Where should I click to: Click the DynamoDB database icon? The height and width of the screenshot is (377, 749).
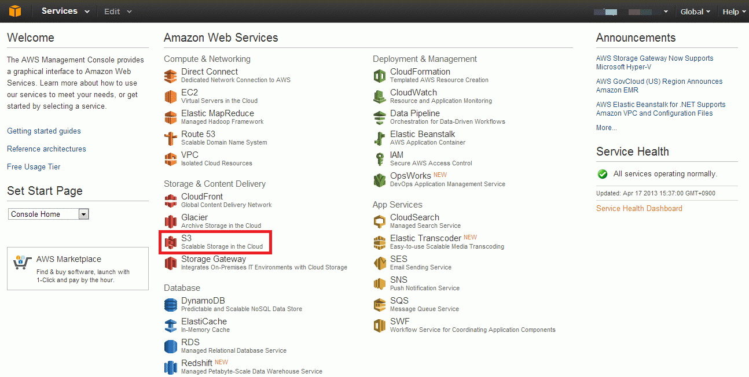click(x=170, y=305)
